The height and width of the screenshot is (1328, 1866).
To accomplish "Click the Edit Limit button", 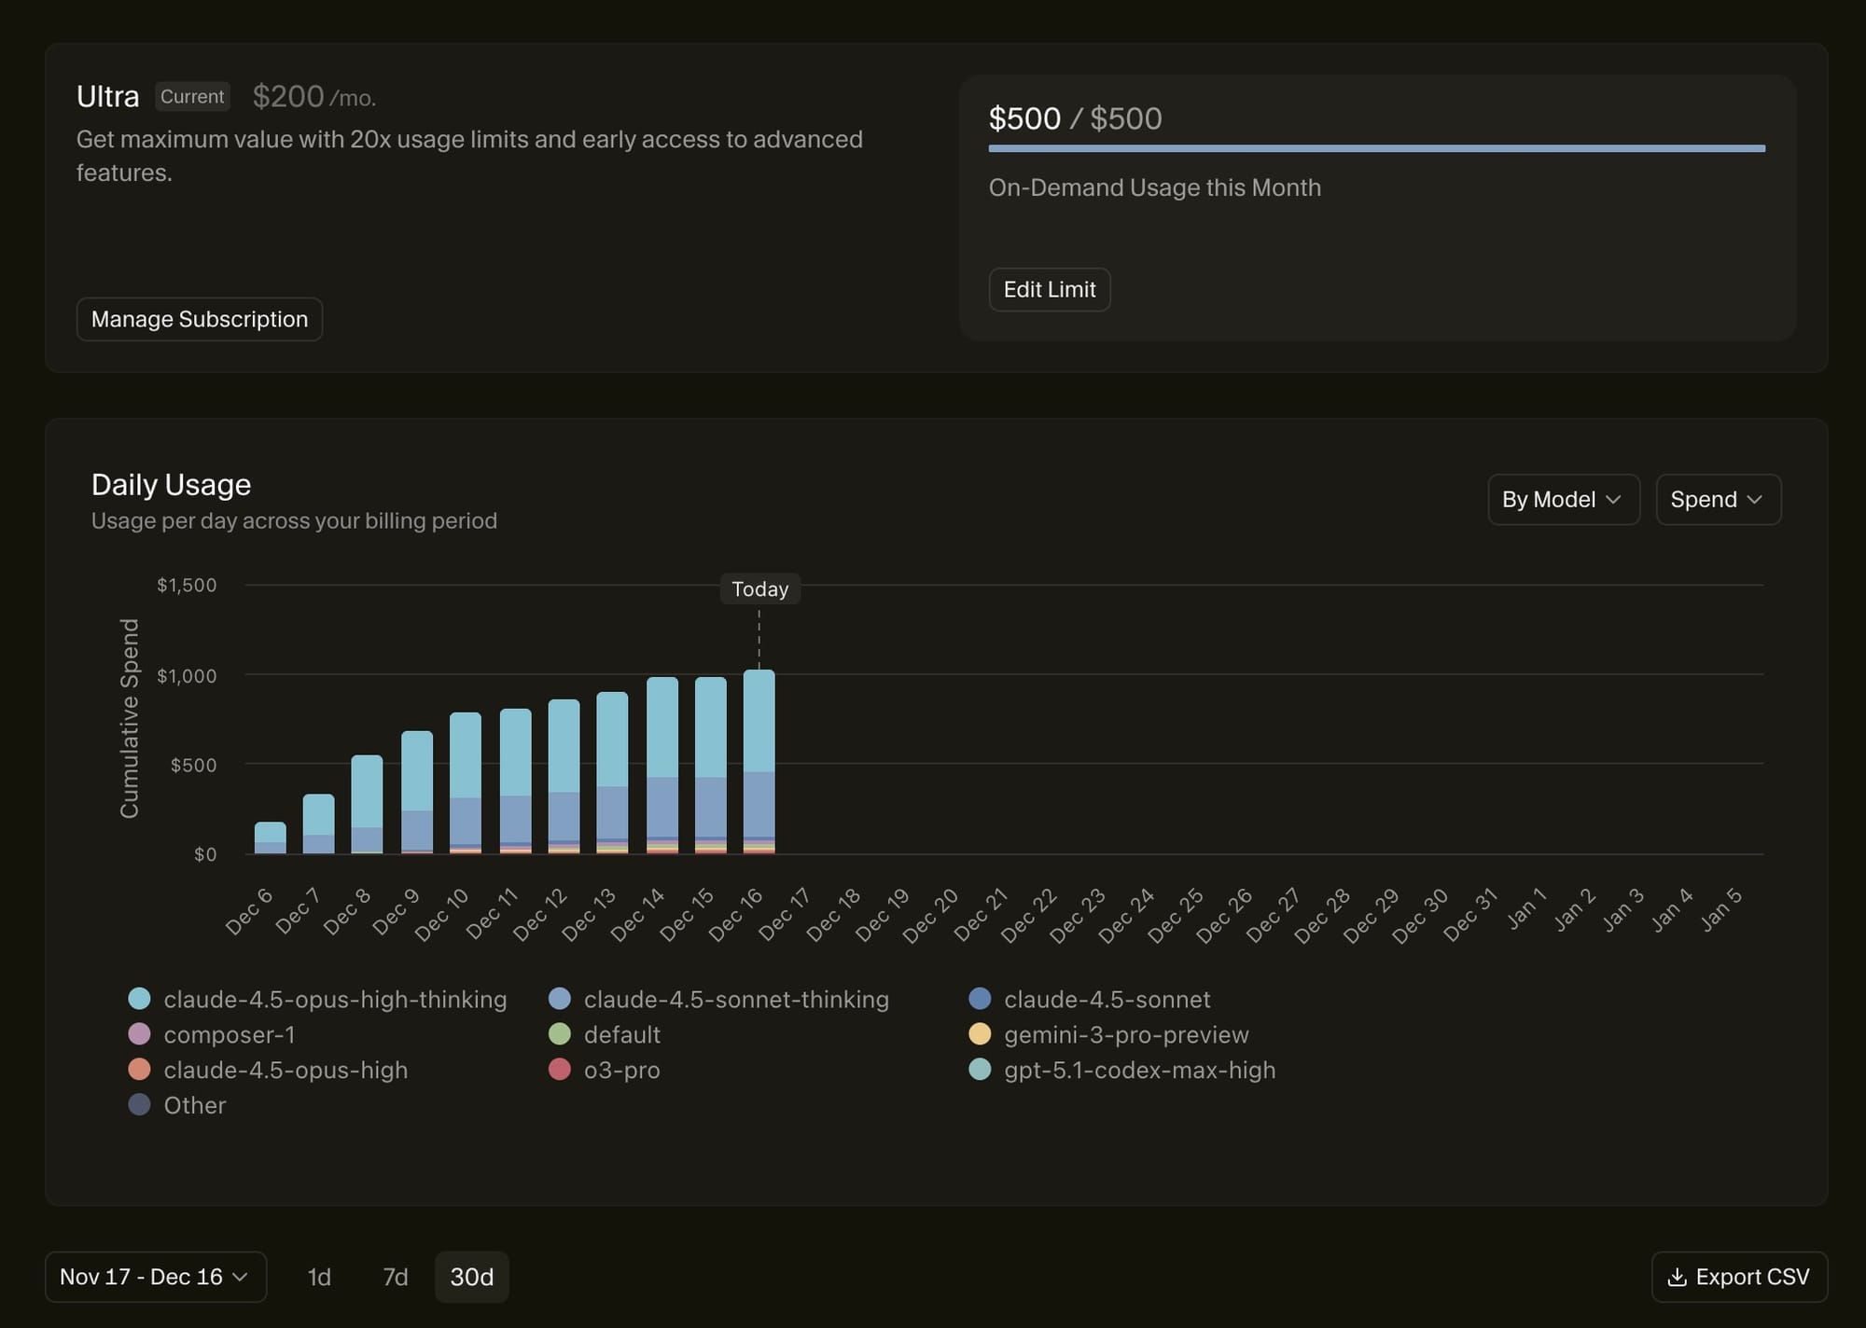I will click(1050, 290).
